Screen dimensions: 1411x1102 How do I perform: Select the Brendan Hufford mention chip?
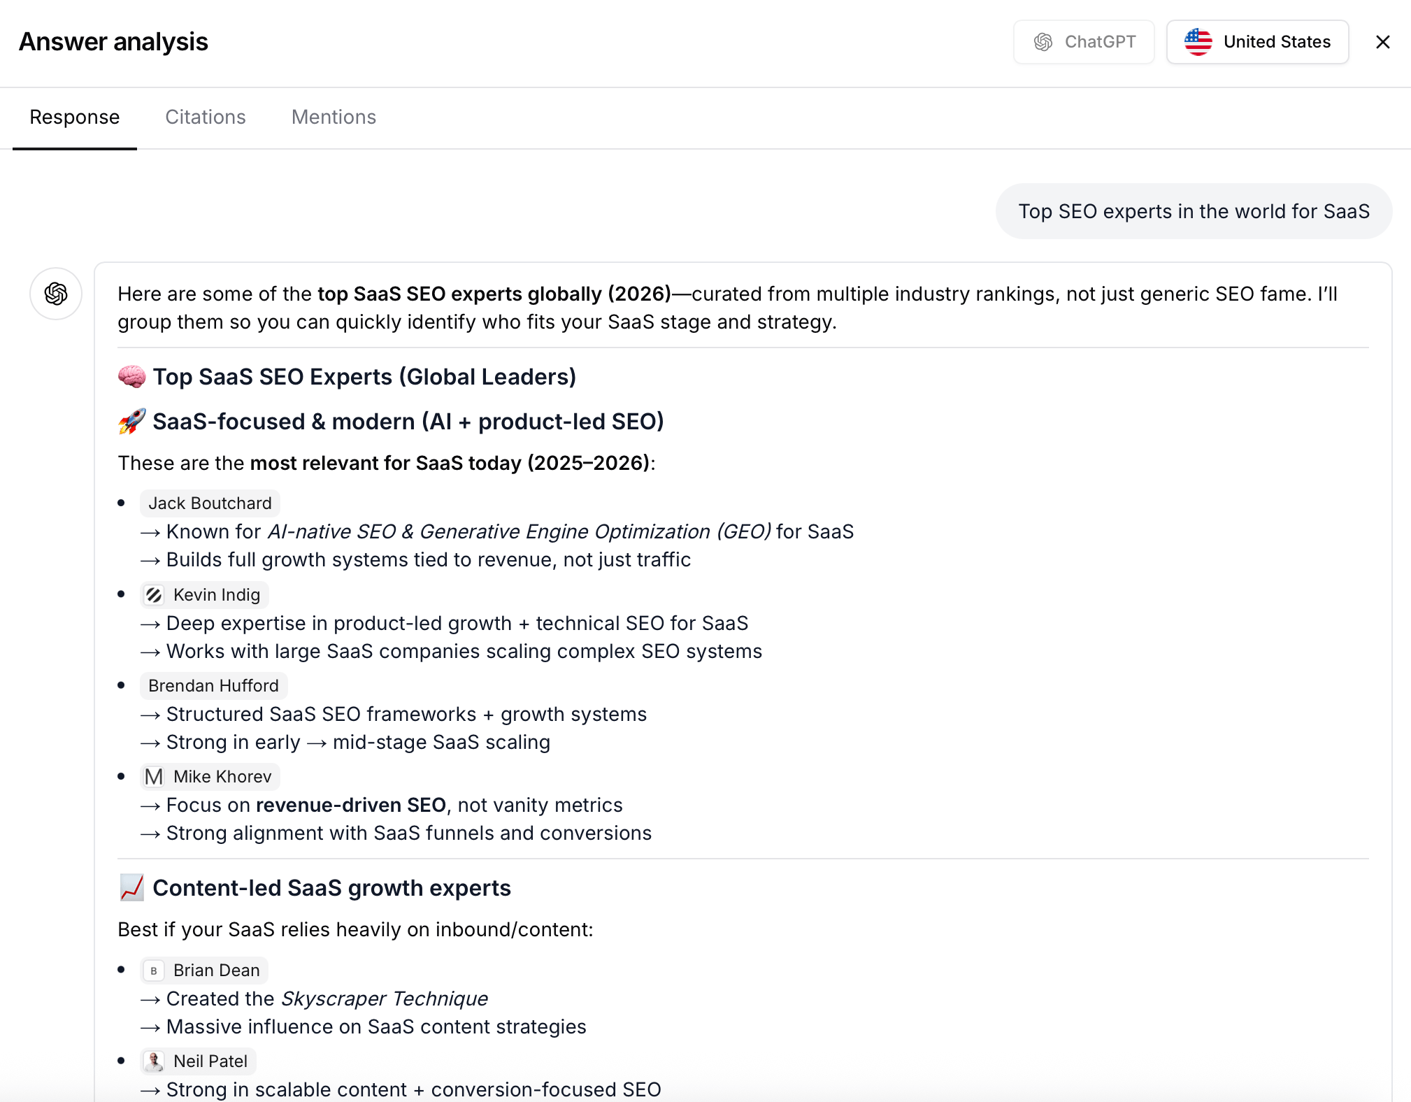[x=213, y=685]
